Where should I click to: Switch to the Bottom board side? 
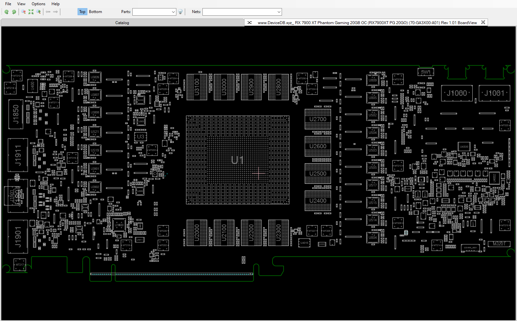point(96,12)
